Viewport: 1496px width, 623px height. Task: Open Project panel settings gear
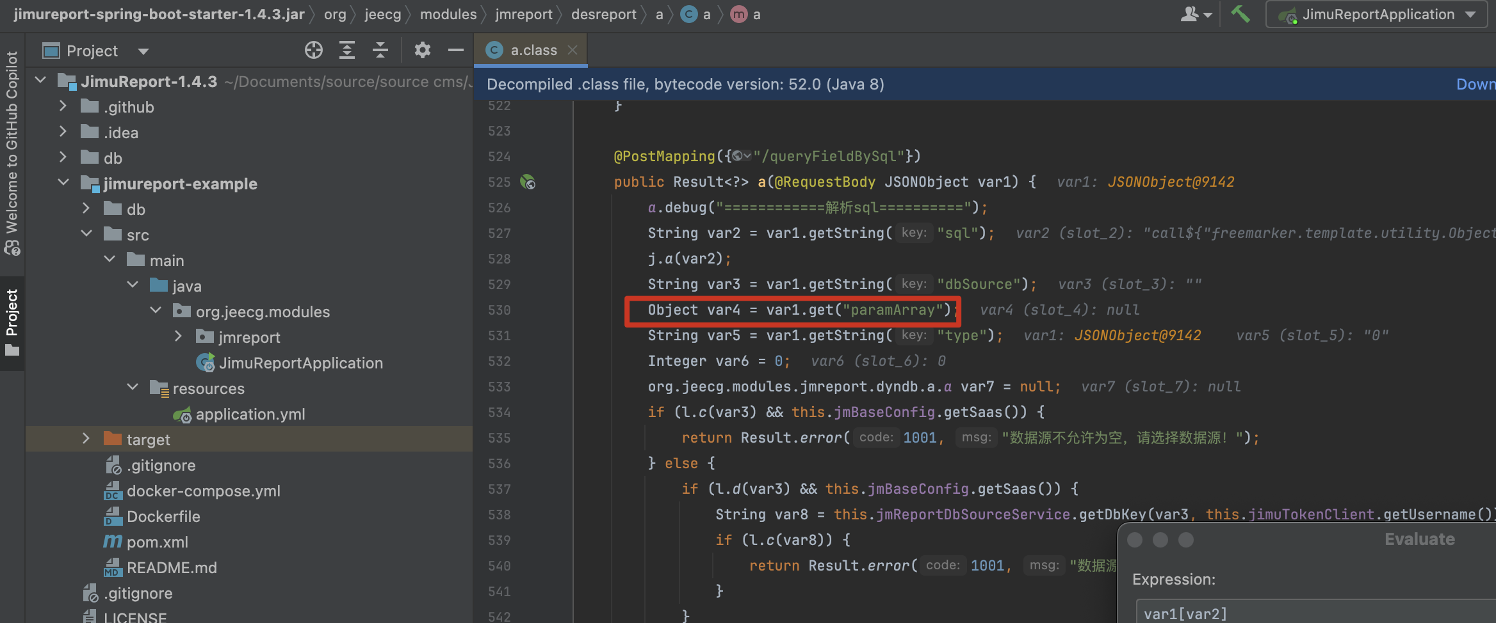point(422,50)
